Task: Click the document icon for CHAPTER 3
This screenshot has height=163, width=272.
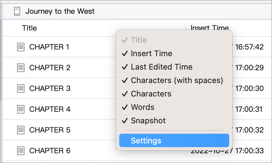Action: 21,89
